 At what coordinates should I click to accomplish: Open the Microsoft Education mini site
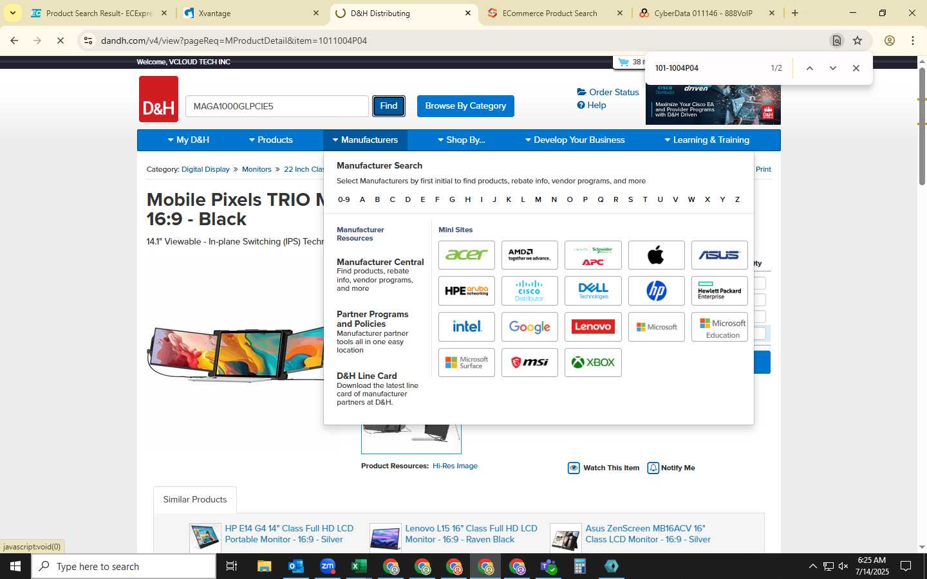(x=720, y=327)
